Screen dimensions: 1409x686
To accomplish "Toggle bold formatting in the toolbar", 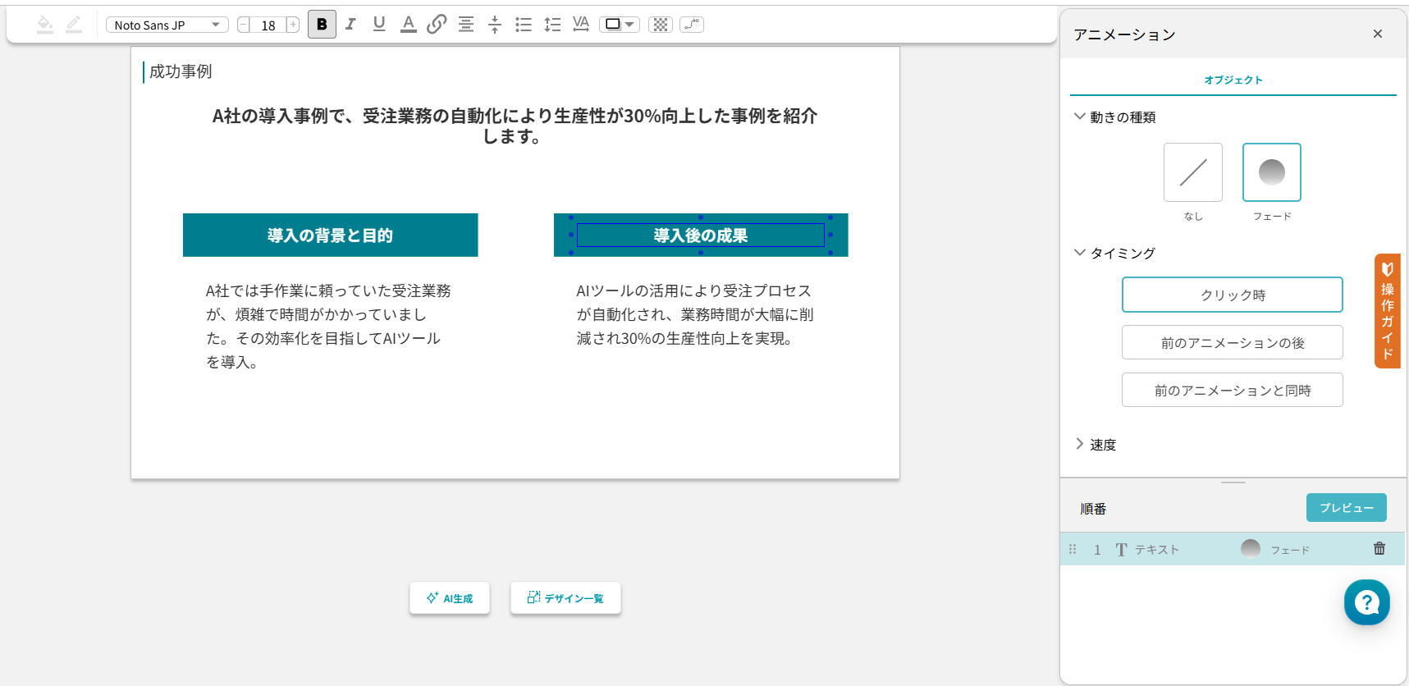I will click(322, 25).
